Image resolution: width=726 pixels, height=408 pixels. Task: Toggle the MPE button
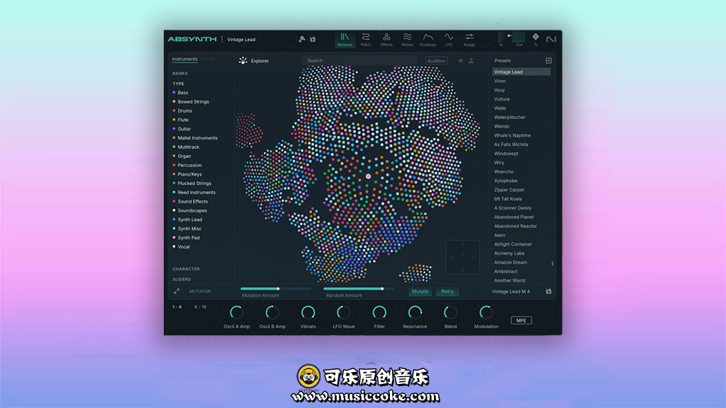tap(521, 320)
